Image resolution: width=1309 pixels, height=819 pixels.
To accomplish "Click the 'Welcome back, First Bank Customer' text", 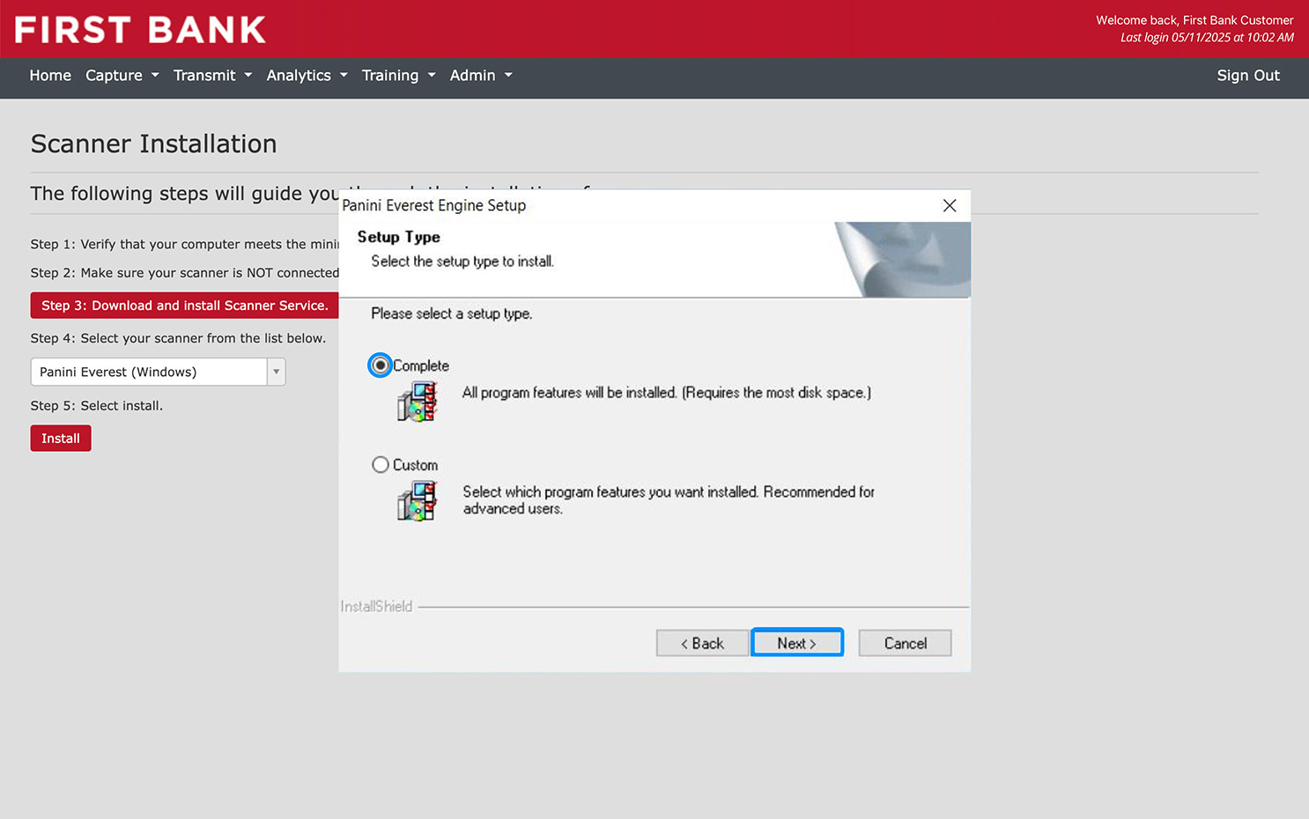I will [x=1194, y=20].
